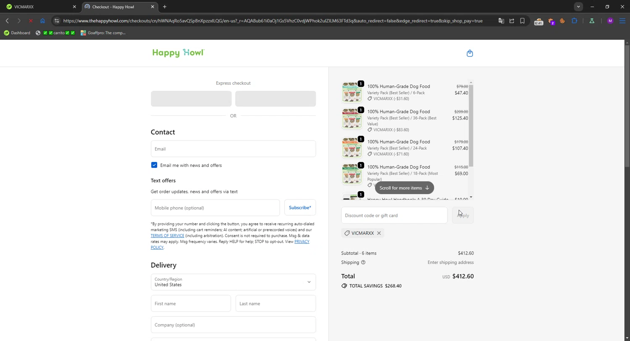Screen dimensions: 630x341
Task: Stop loading the page with the X icon
Action: pyautogui.click(x=31, y=21)
